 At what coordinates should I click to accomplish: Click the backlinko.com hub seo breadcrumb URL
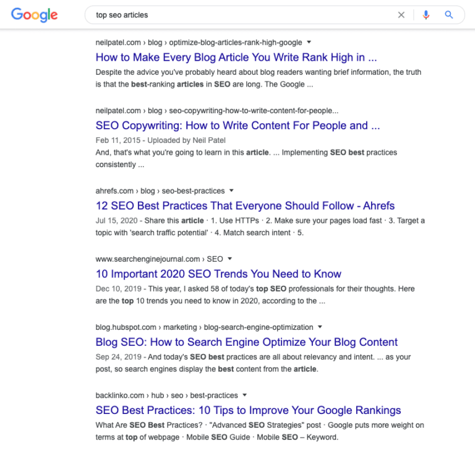coord(166,395)
